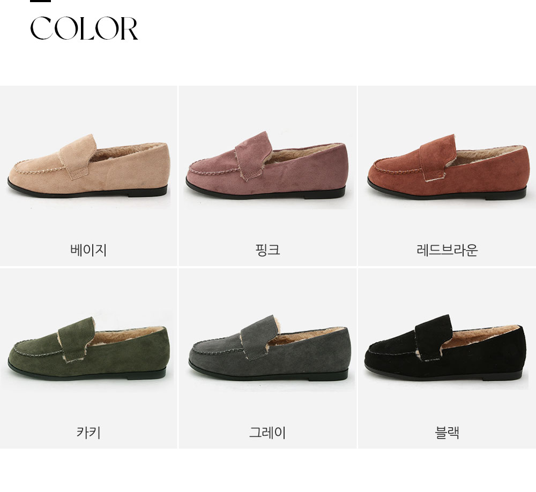Click the black bar above COLOR heading
Viewport: 536px width, 492px height.
pos(40,1)
